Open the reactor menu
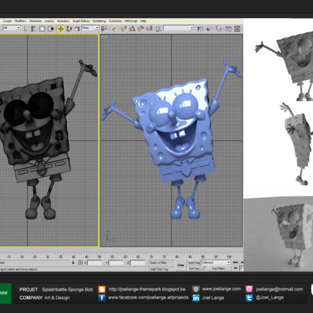313x313 pixels. [x=49, y=21]
